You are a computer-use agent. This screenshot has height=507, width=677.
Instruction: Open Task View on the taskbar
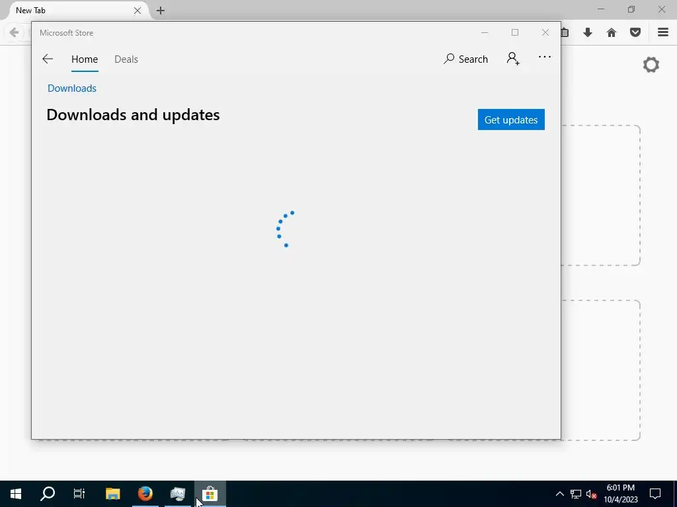coord(79,494)
